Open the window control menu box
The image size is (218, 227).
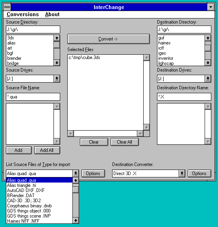click(7, 7)
